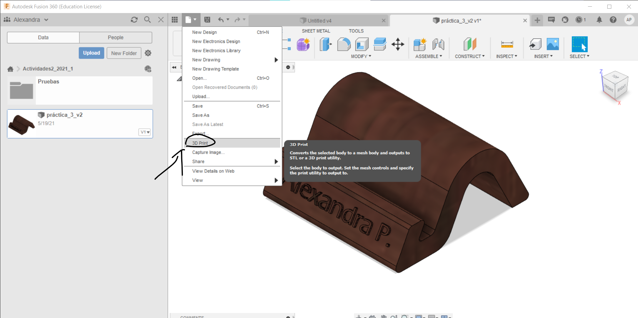
Task: Select the Offset Plane construct tool
Action: tap(470, 44)
